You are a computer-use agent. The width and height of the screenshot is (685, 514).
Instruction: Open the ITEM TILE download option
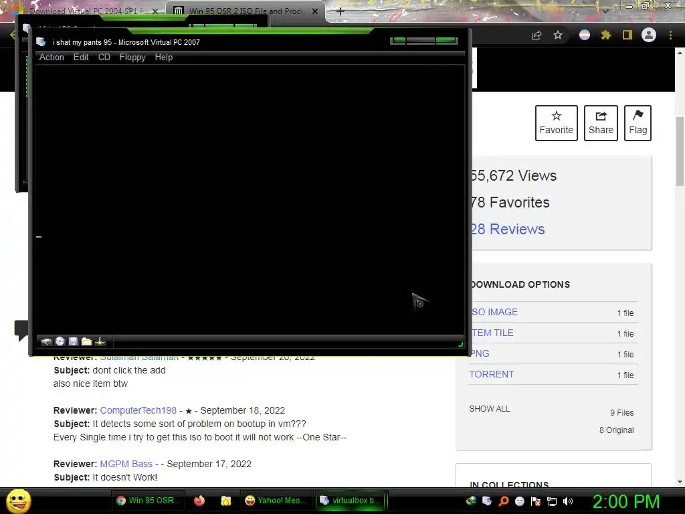tap(492, 333)
